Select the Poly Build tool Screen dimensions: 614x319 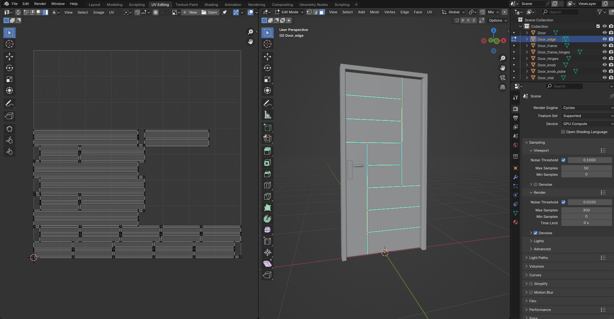click(267, 208)
